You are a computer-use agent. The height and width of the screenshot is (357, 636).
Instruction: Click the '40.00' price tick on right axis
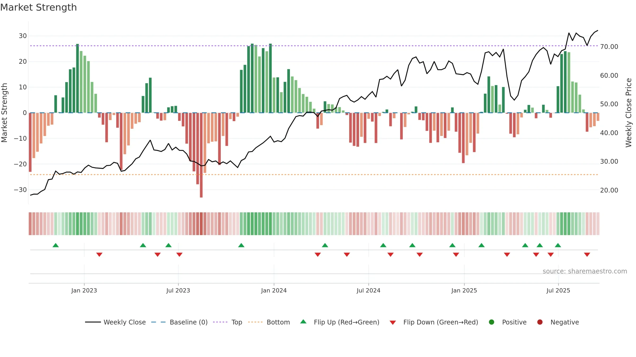point(609,133)
